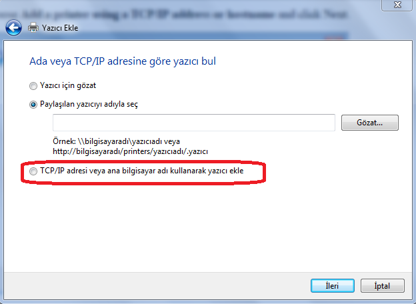The image size is (416, 304).
Task: Click the heading about finding printer by TCP/IP
Action: (123, 61)
